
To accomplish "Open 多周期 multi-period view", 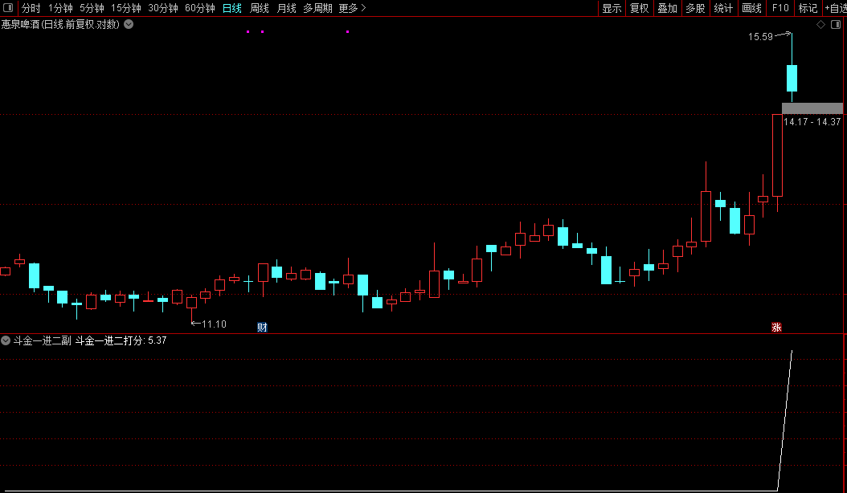I will tap(317, 8).
